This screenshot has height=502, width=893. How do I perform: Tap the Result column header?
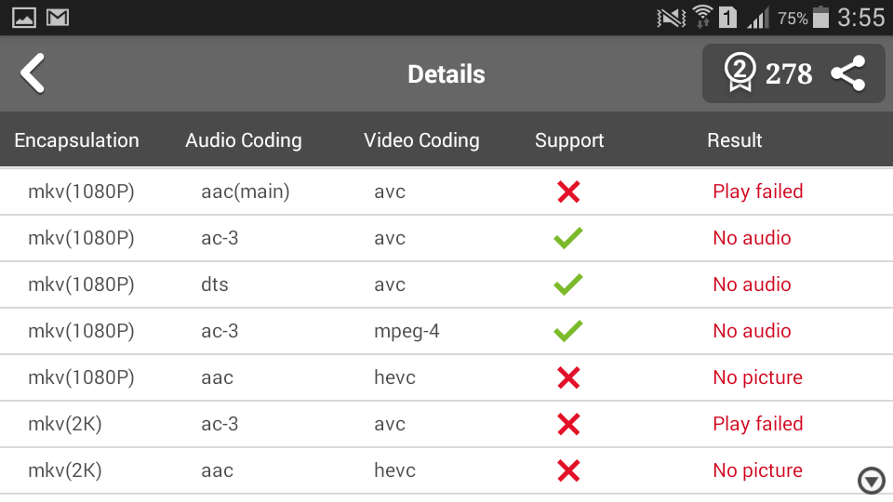tap(735, 140)
